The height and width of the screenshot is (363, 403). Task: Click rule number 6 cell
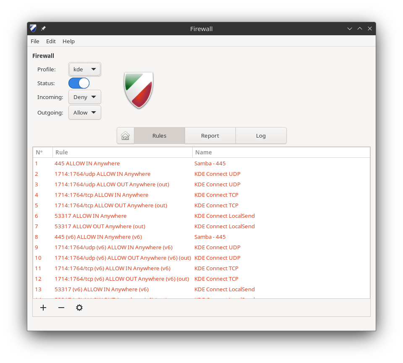pos(37,216)
